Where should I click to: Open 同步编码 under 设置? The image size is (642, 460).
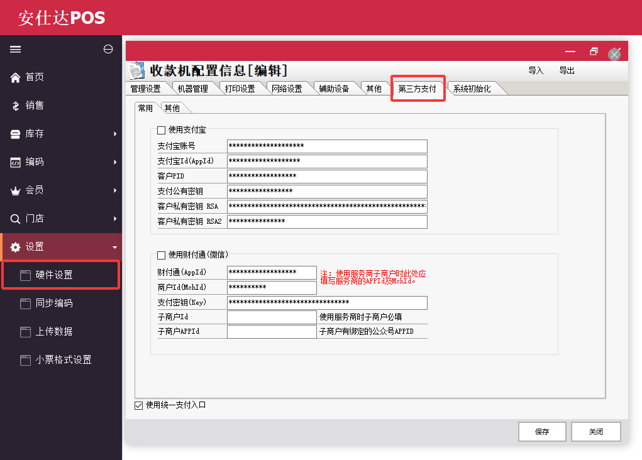click(61, 304)
